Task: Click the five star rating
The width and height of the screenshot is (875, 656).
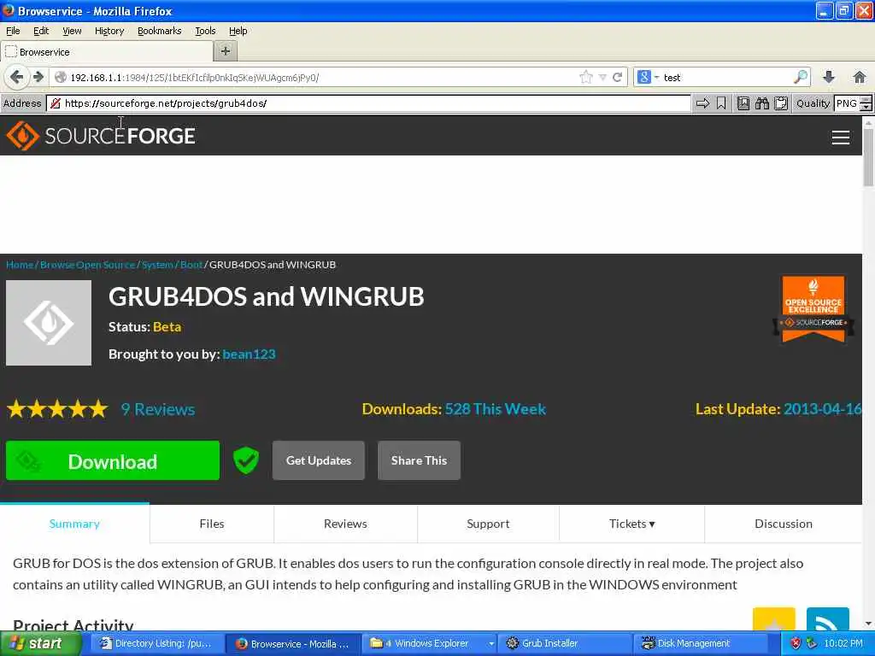Action: point(57,409)
